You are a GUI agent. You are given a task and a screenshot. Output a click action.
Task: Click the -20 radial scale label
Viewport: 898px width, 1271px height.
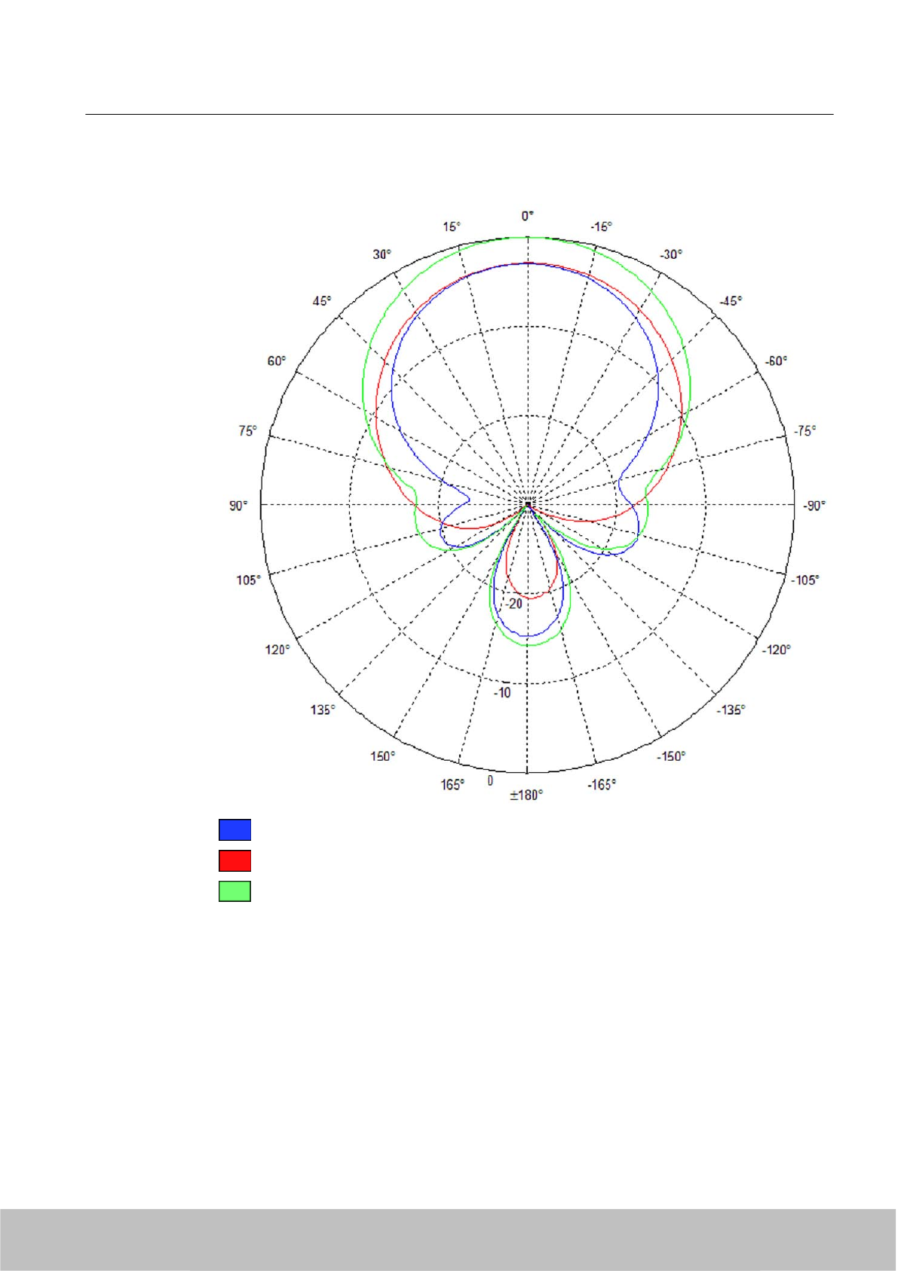pos(513,604)
